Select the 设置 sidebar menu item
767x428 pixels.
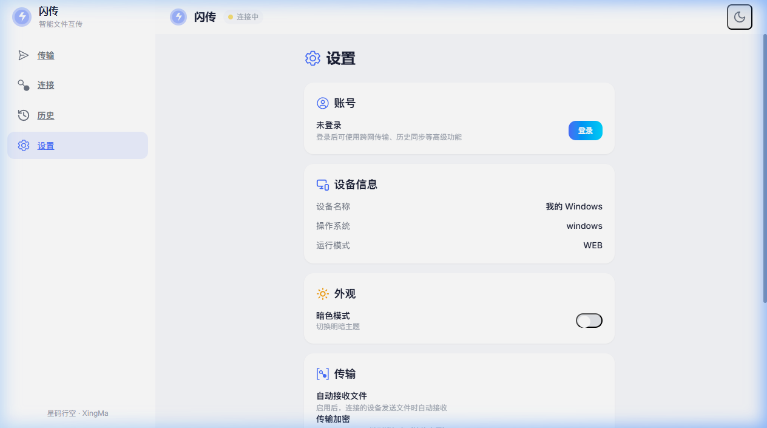pyautogui.click(x=78, y=146)
